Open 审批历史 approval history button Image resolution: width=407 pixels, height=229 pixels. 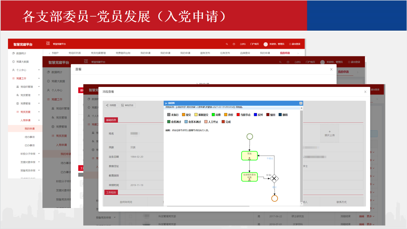(x=127, y=105)
